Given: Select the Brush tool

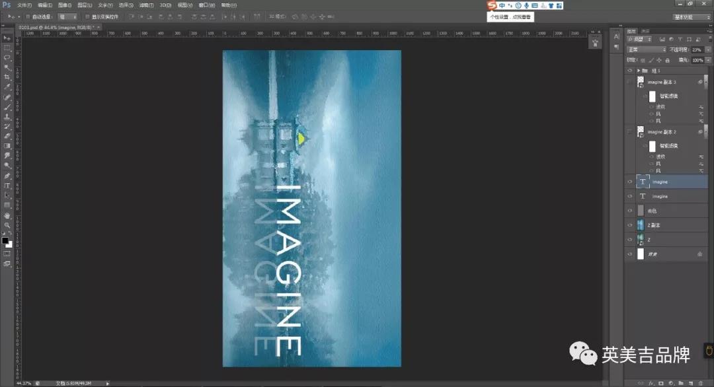Looking at the screenshot, I should (x=7, y=107).
